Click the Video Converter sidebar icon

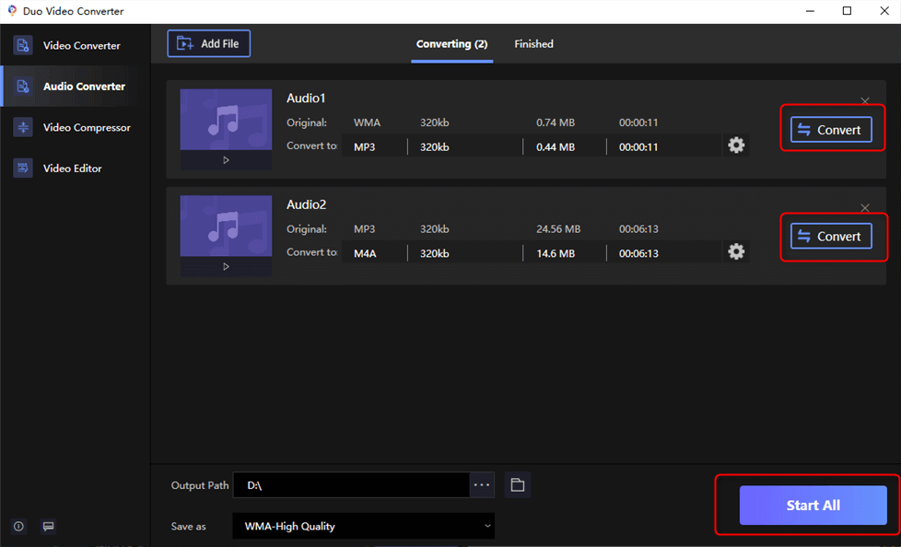[x=23, y=45]
